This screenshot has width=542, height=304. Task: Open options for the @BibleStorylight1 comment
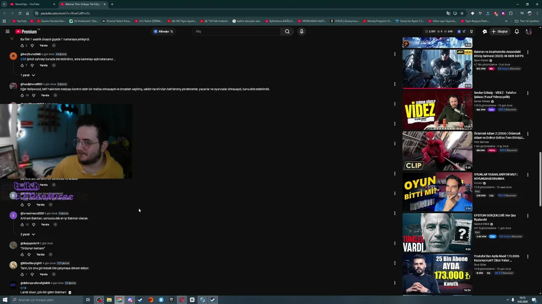[395, 263]
